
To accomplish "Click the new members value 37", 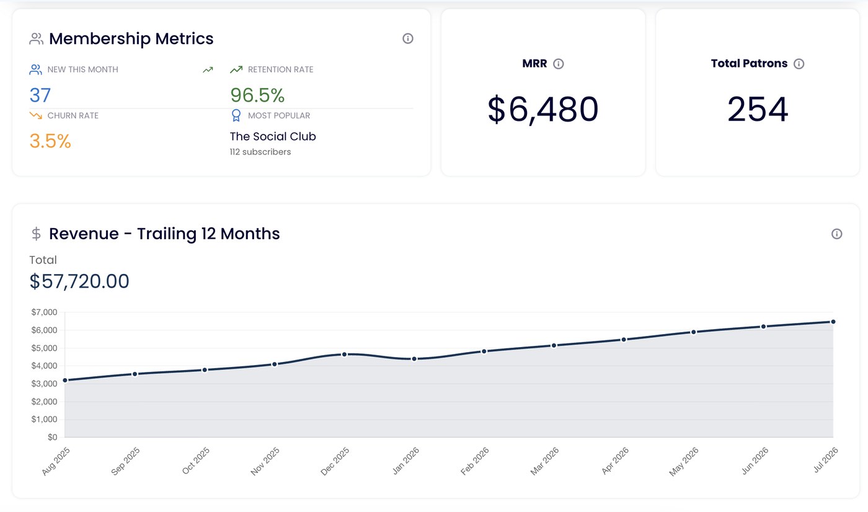I will tap(40, 95).
